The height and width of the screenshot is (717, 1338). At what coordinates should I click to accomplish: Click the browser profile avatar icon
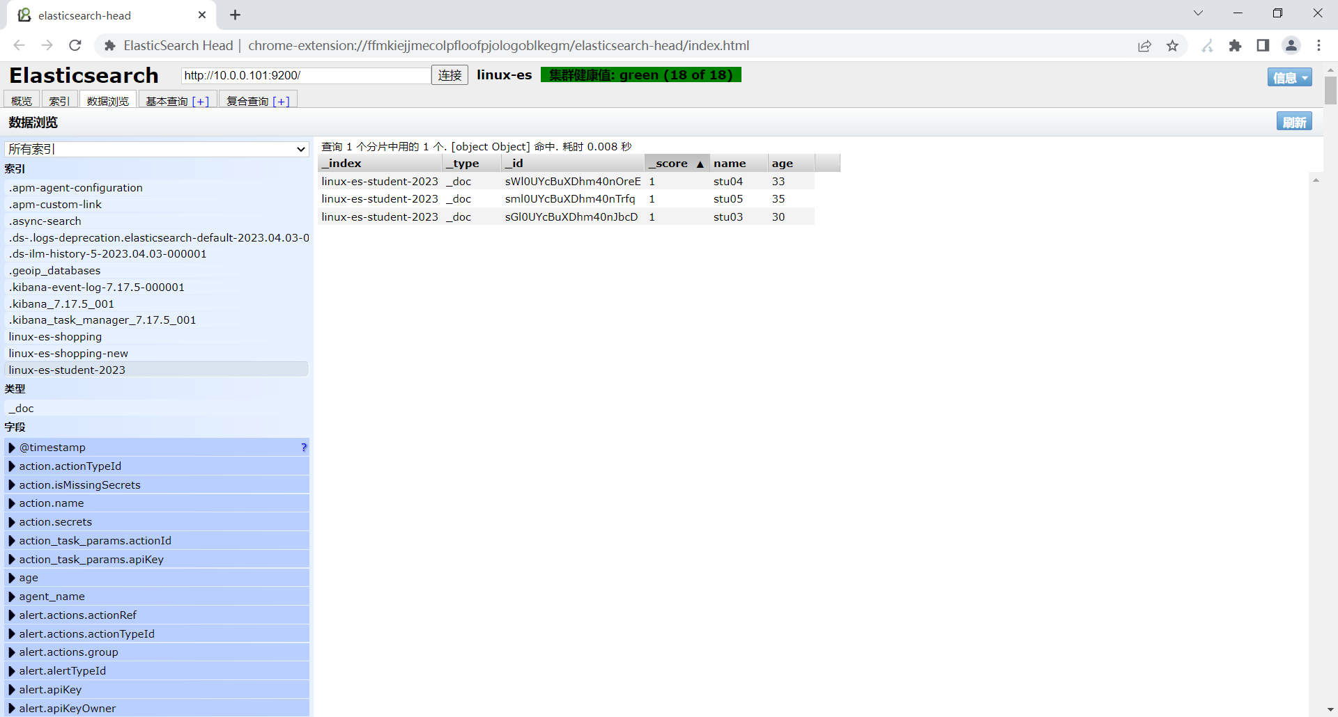[x=1291, y=45]
